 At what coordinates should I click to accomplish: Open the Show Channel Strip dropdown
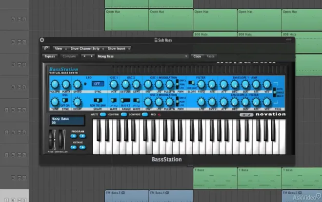(x=87, y=49)
